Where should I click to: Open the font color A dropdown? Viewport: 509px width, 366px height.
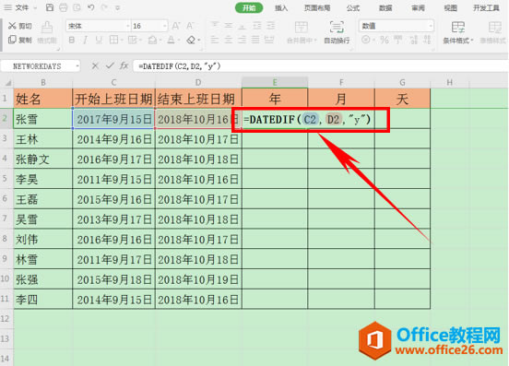tap(179, 41)
